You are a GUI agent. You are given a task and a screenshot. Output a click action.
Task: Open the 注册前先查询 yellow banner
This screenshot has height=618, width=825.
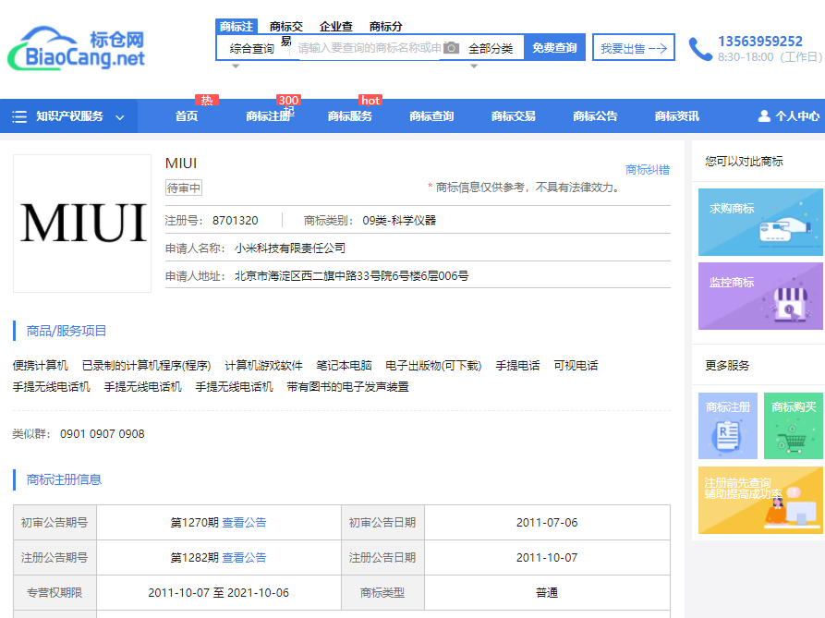point(760,500)
